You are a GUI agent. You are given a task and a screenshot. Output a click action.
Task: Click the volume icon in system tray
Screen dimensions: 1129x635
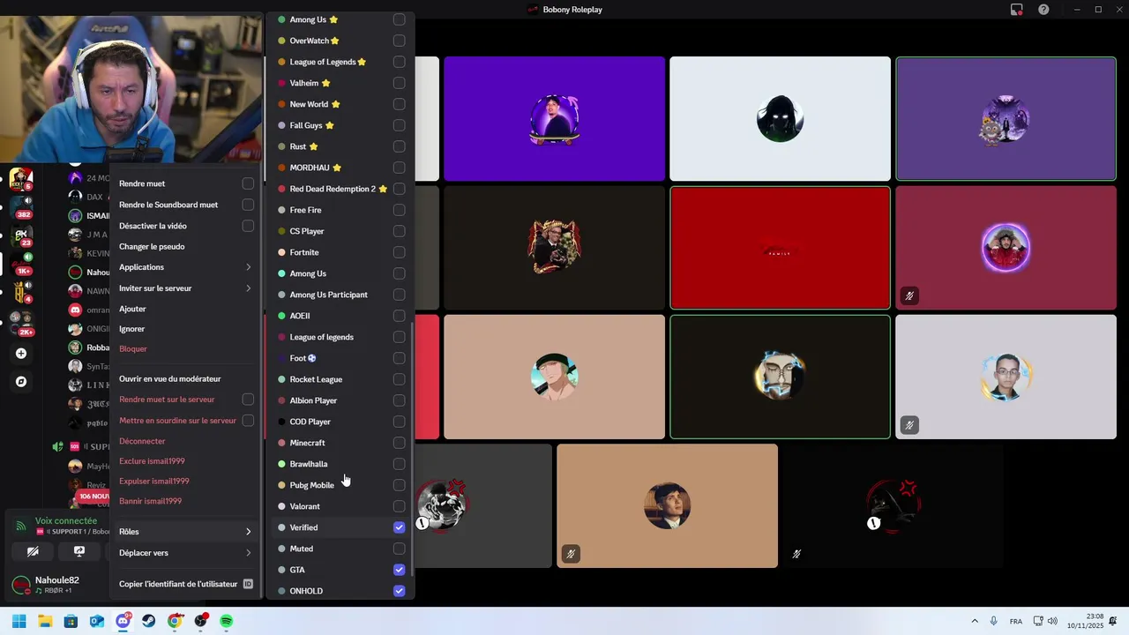click(1052, 622)
